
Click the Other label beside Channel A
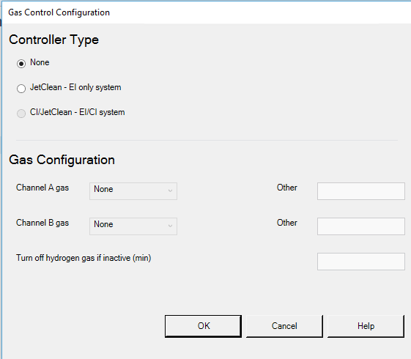point(287,188)
